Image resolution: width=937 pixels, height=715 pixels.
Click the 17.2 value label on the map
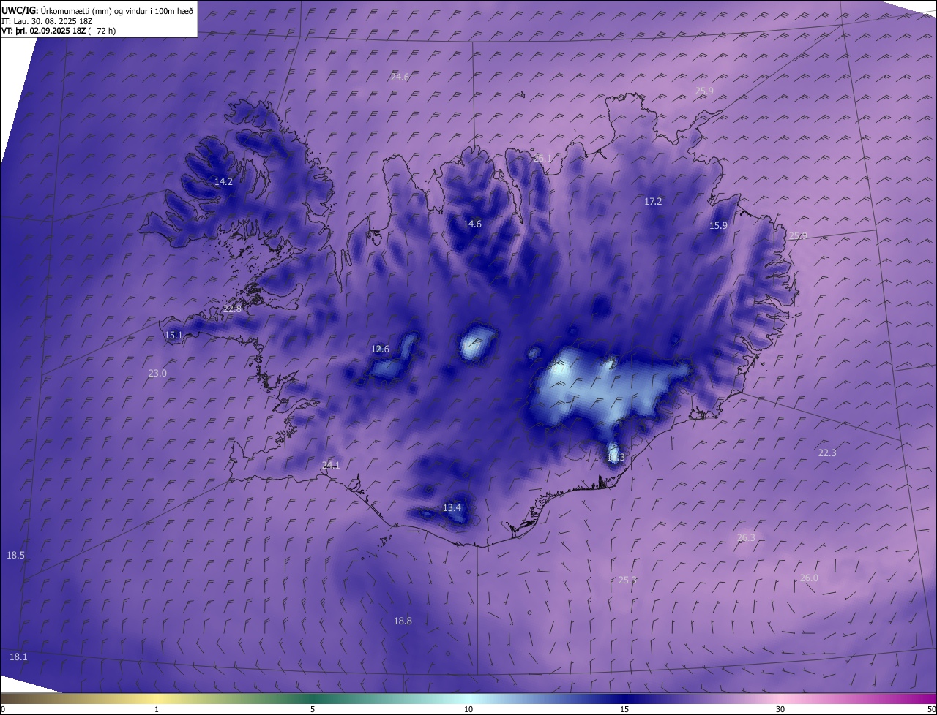(x=653, y=201)
